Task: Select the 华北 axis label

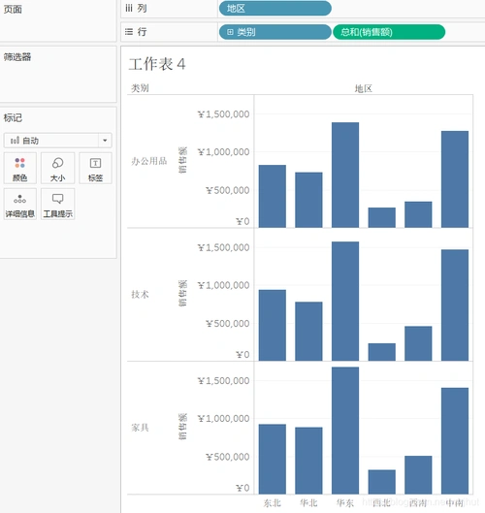Action: (x=308, y=503)
